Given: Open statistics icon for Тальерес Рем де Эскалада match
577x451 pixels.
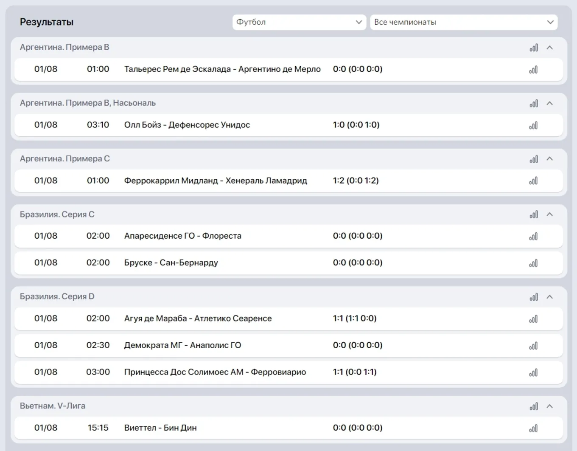Looking at the screenshot, I should (533, 70).
